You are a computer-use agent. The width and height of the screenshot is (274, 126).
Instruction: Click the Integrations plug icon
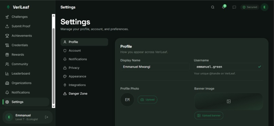coord(65,85)
